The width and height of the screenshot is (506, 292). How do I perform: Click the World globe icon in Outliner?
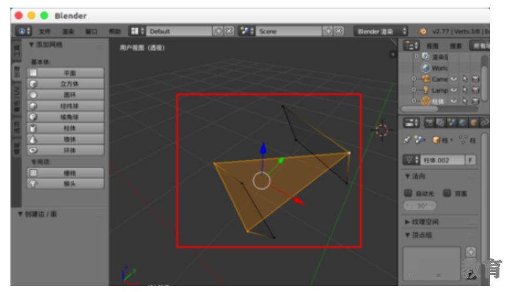pyautogui.click(x=426, y=68)
